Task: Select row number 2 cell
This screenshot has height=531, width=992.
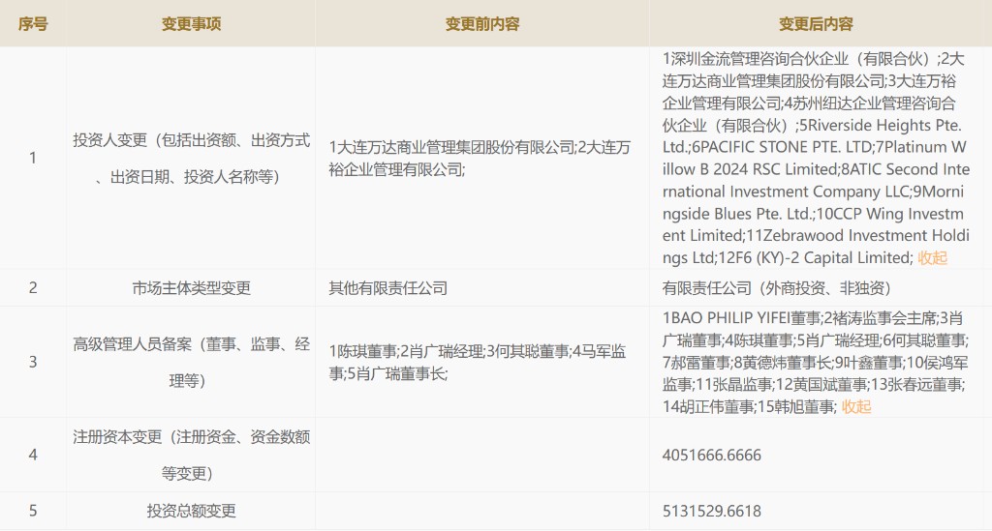Action: (33, 288)
